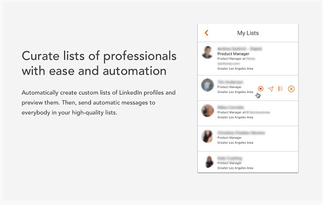Screen dimensions: 323x205
Task: Click the "My Lists" header title
Action: [248, 33]
